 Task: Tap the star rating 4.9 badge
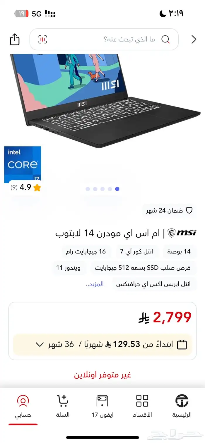coord(25,188)
